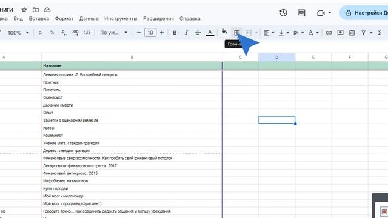Open the text color picker
Viewport: 388px width, 218px height.
pyautogui.click(x=210, y=33)
